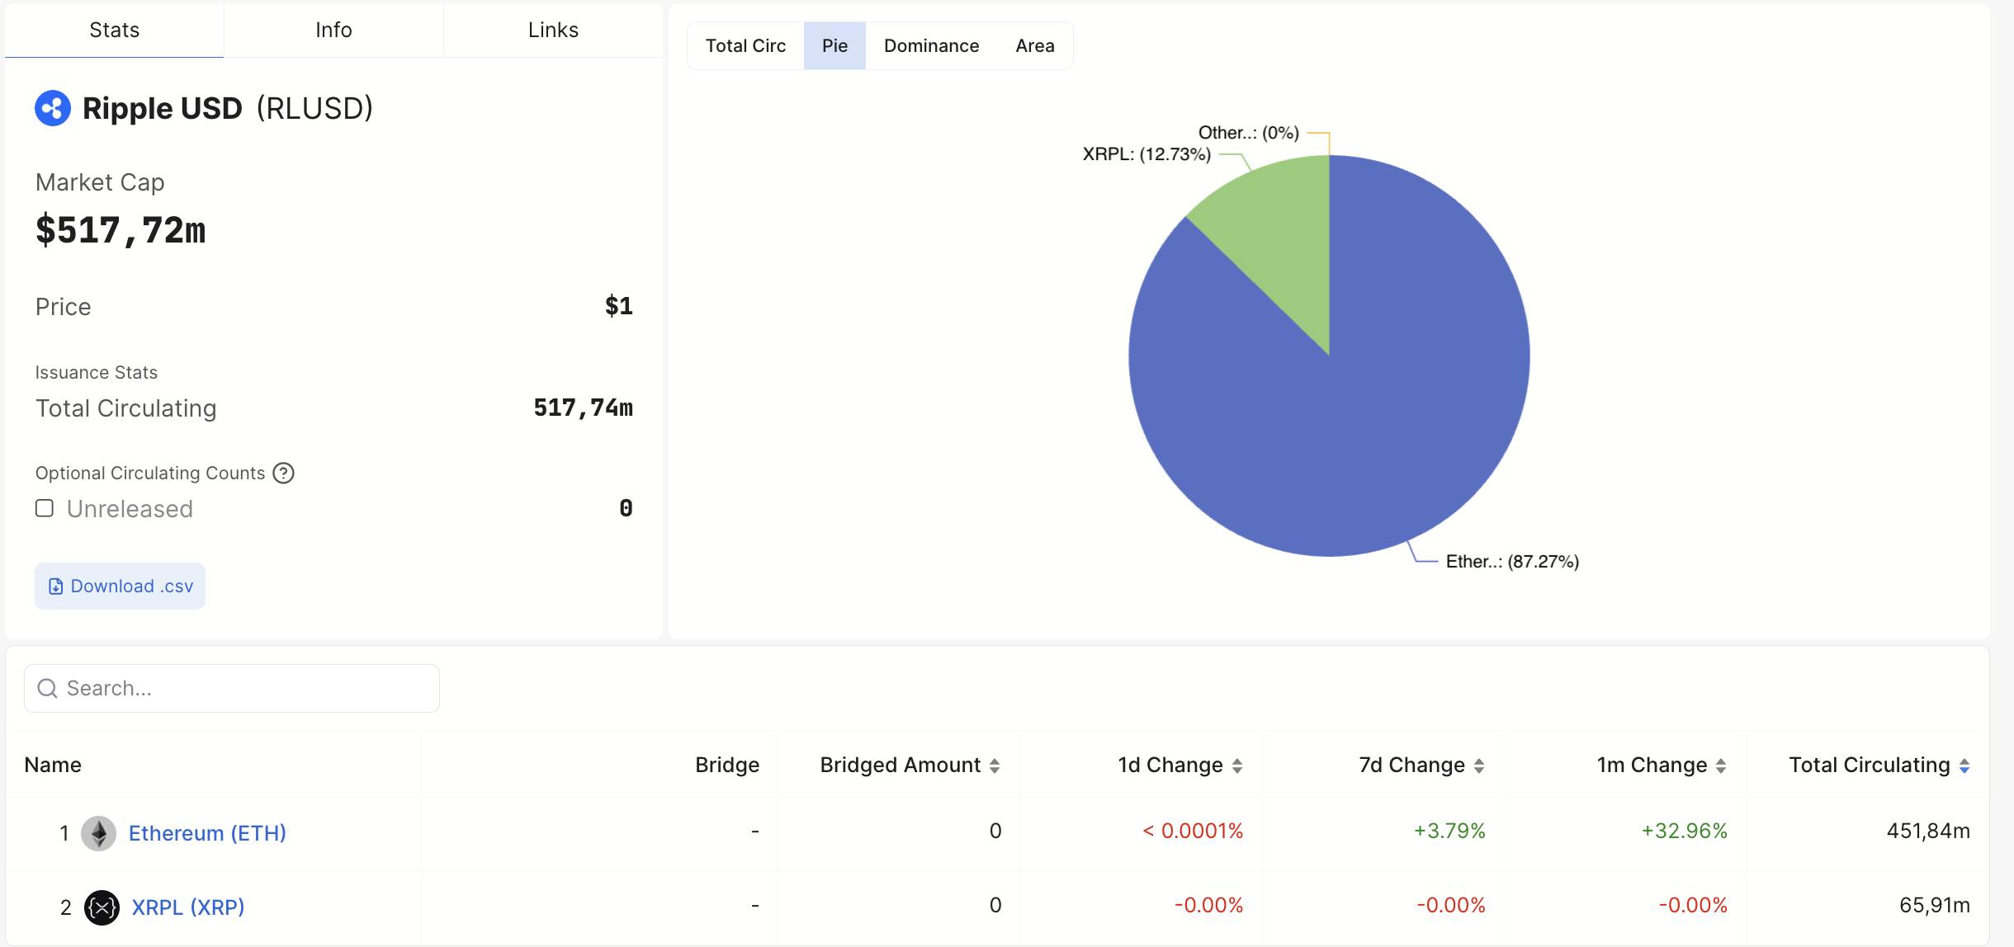Click the $1 price value
The height and width of the screenshot is (947, 2014).
(x=619, y=306)
